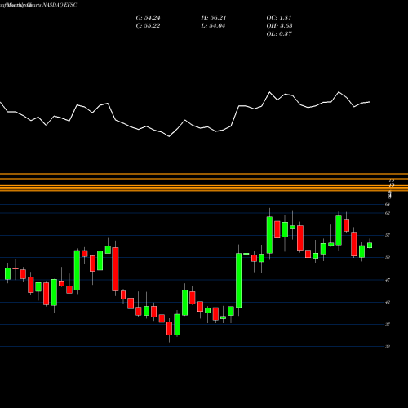The width and height of the screenshot is (408, 408).
Task: Click the OC: 1.81 reading
Action: (279, 18)
